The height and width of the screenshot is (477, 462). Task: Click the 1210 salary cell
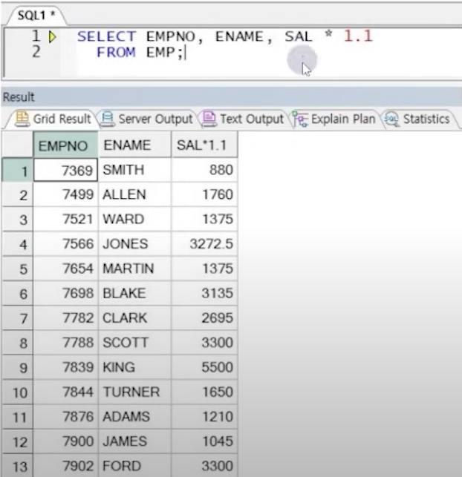205,417
